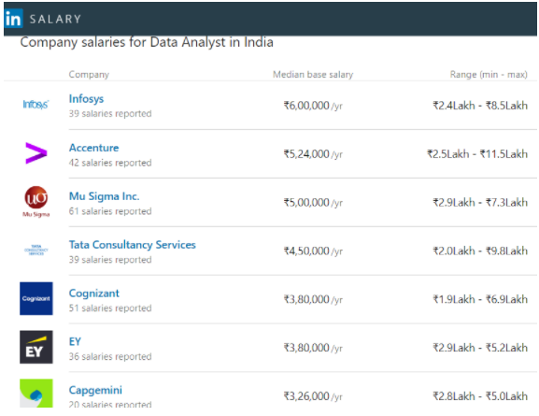Open the EY company logo
Screen dimensions: 539x416
(36, 347)
